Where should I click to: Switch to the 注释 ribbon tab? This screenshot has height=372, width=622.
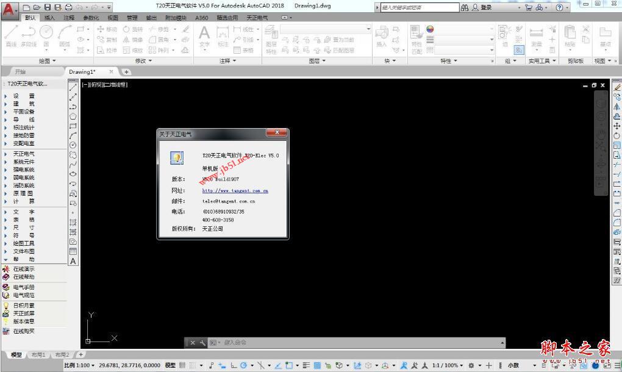coord(69,18)
